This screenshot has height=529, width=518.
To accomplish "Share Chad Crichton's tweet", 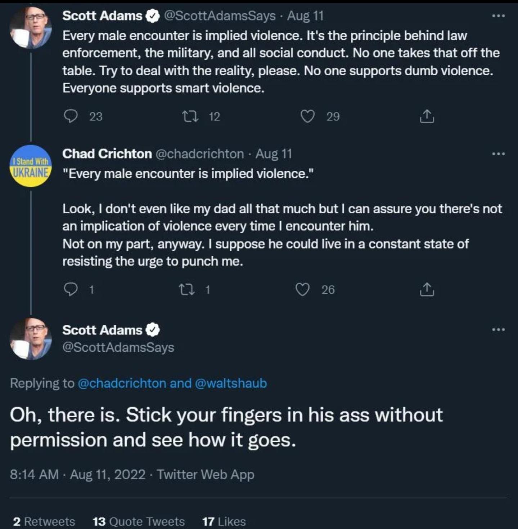I will (427, 289).
